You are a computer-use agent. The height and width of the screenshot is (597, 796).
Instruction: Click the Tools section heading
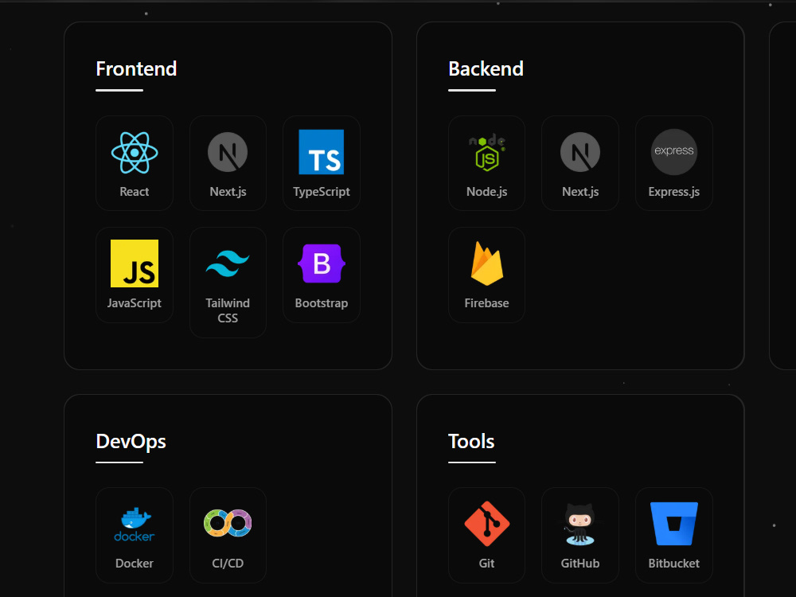point(471,441)
